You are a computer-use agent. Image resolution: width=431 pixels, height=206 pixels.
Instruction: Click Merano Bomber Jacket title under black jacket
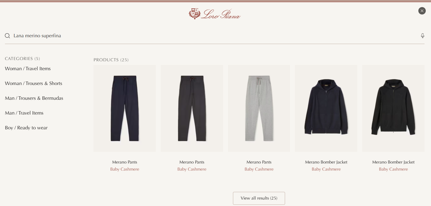[393, 162]
